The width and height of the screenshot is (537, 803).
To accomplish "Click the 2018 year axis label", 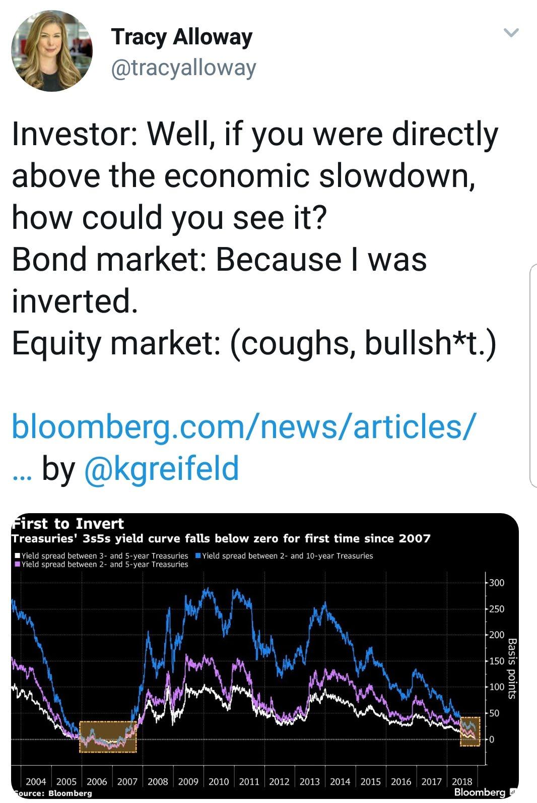I will tap(462, 782).
